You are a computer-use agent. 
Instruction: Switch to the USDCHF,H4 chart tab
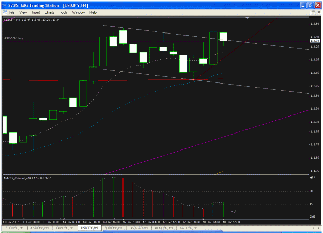click(40, 228)
